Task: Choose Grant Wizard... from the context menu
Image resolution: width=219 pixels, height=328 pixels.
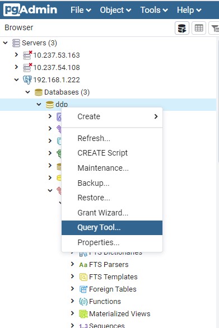Action: pos(112,213)
